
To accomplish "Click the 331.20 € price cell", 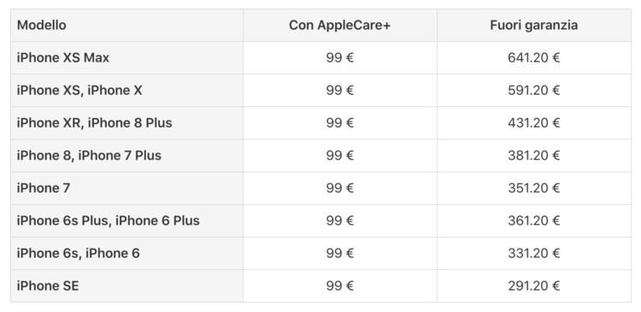I will click(x=534, y=254).
